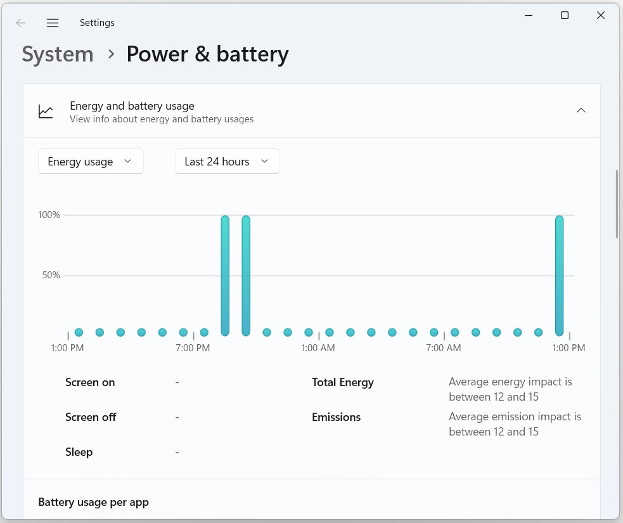623x523 pixels.
Task: Maximize the Settings window
Action: [564, 16]
